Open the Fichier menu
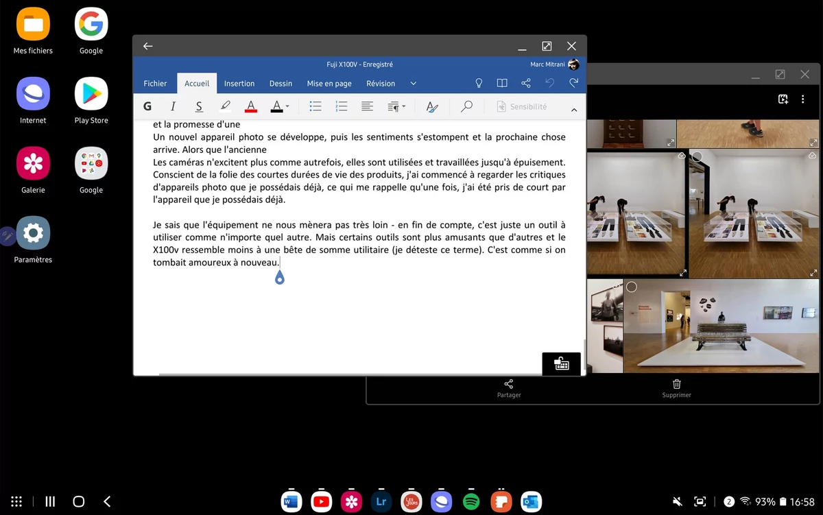823x515 pixels. (x=155, y=84)
